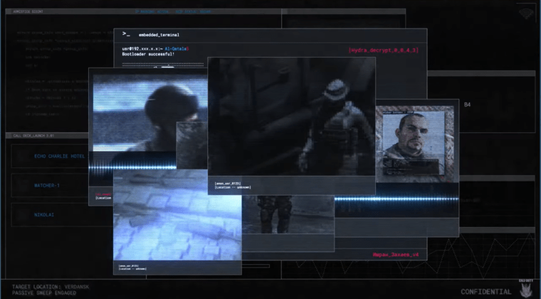This screenshot has width=541, height=299.
Task: Click the PASSIVE SWEEP ENGAGED status text
Action: (44, 293)
